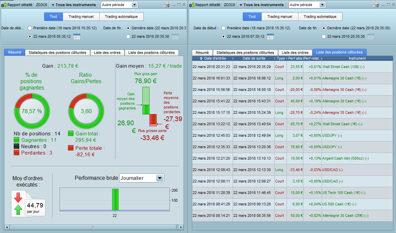Open start date calendar in left panel
Screen dimensions: 396x233
[x=77, y=37]
